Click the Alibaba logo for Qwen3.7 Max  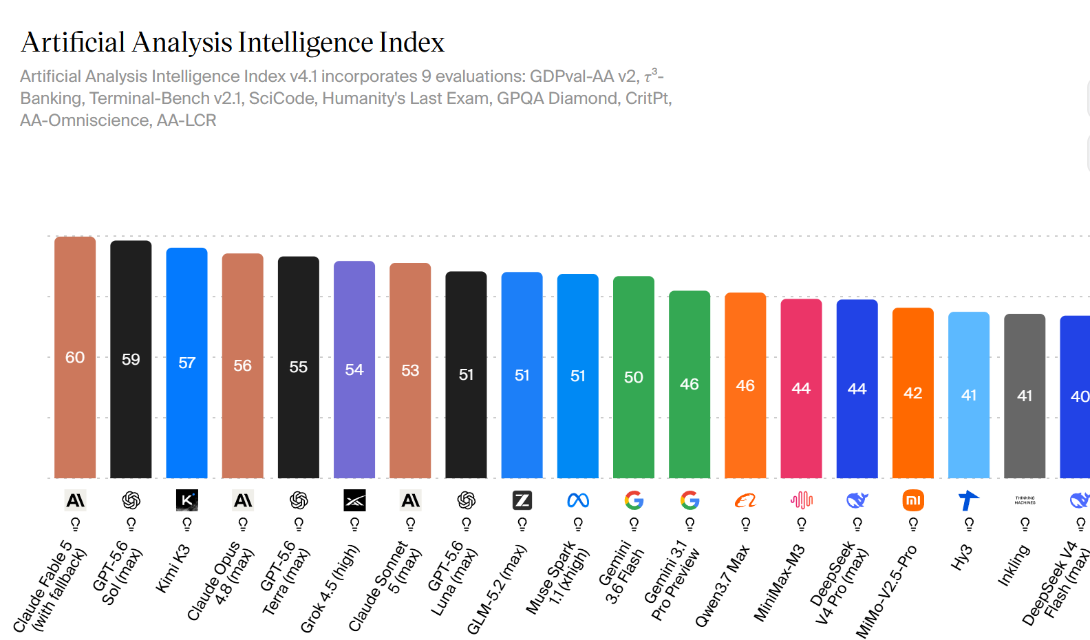tap(745, 500)
